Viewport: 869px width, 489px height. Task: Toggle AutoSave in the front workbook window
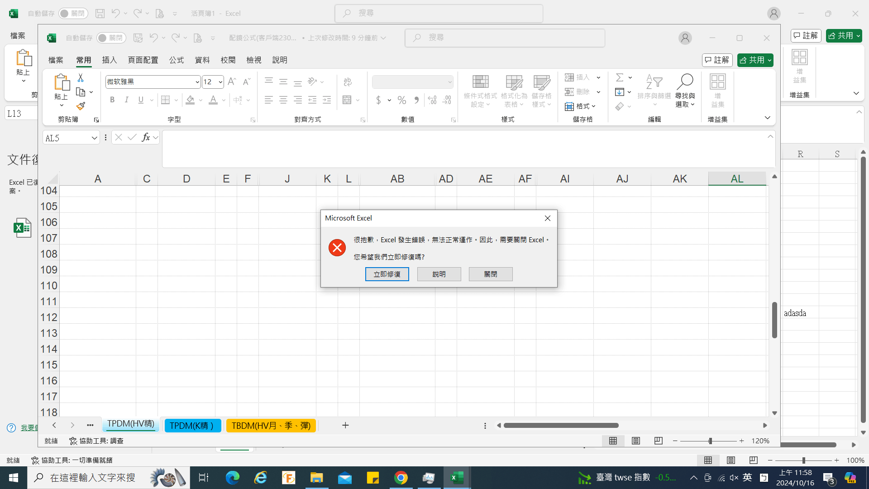click(x=111, y=38)
